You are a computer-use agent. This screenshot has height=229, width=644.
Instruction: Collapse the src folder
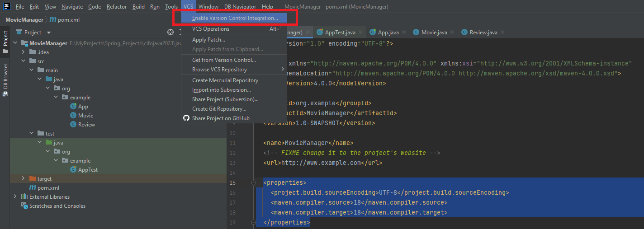click(x=24, y=61)
